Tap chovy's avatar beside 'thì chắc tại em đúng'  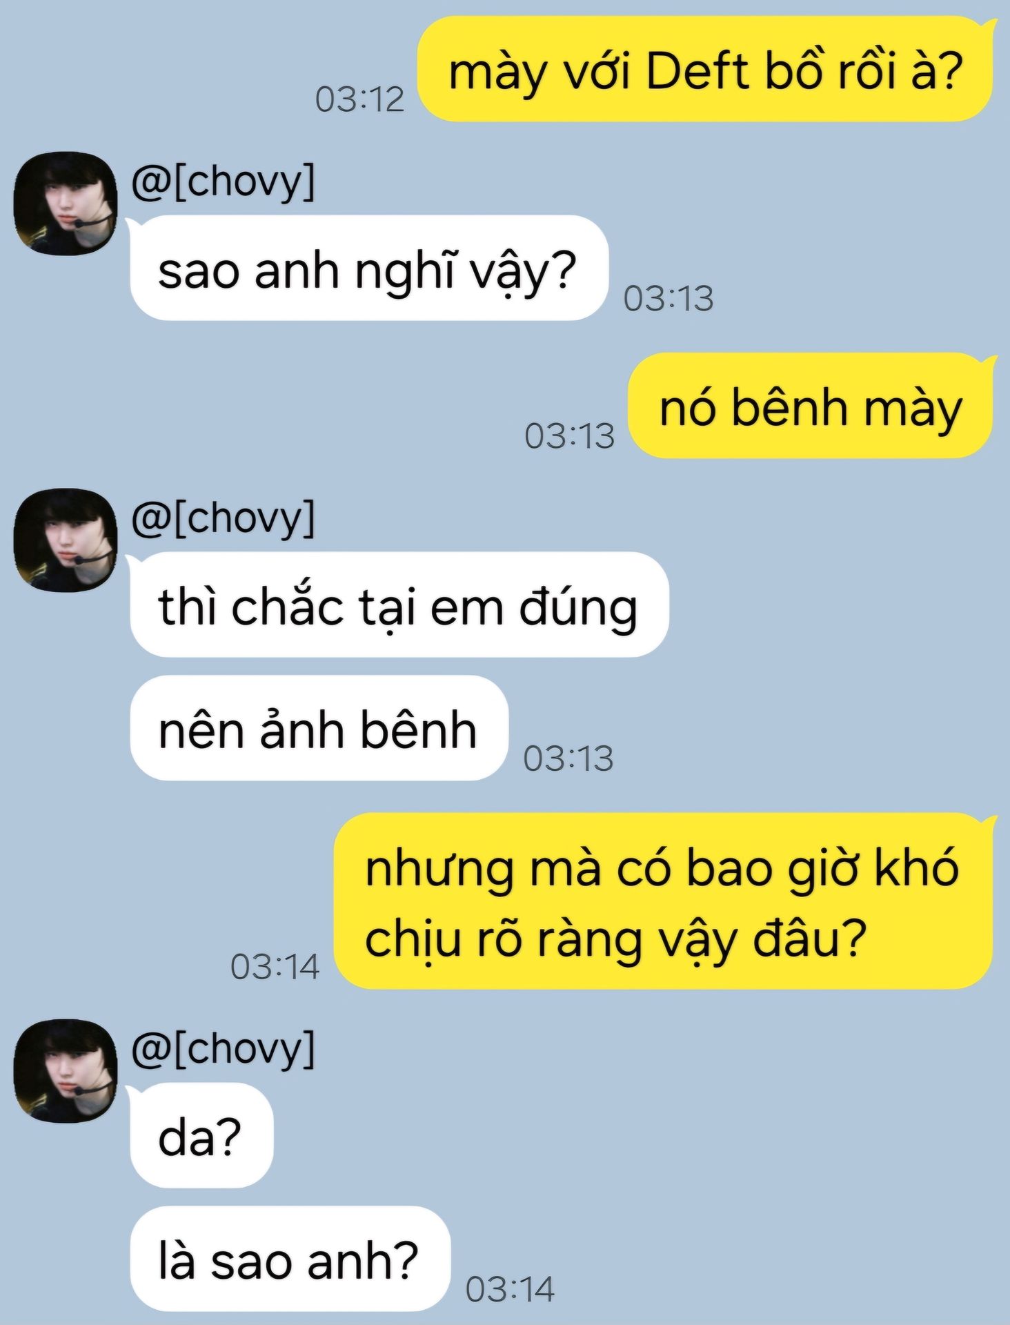point(66,540)
